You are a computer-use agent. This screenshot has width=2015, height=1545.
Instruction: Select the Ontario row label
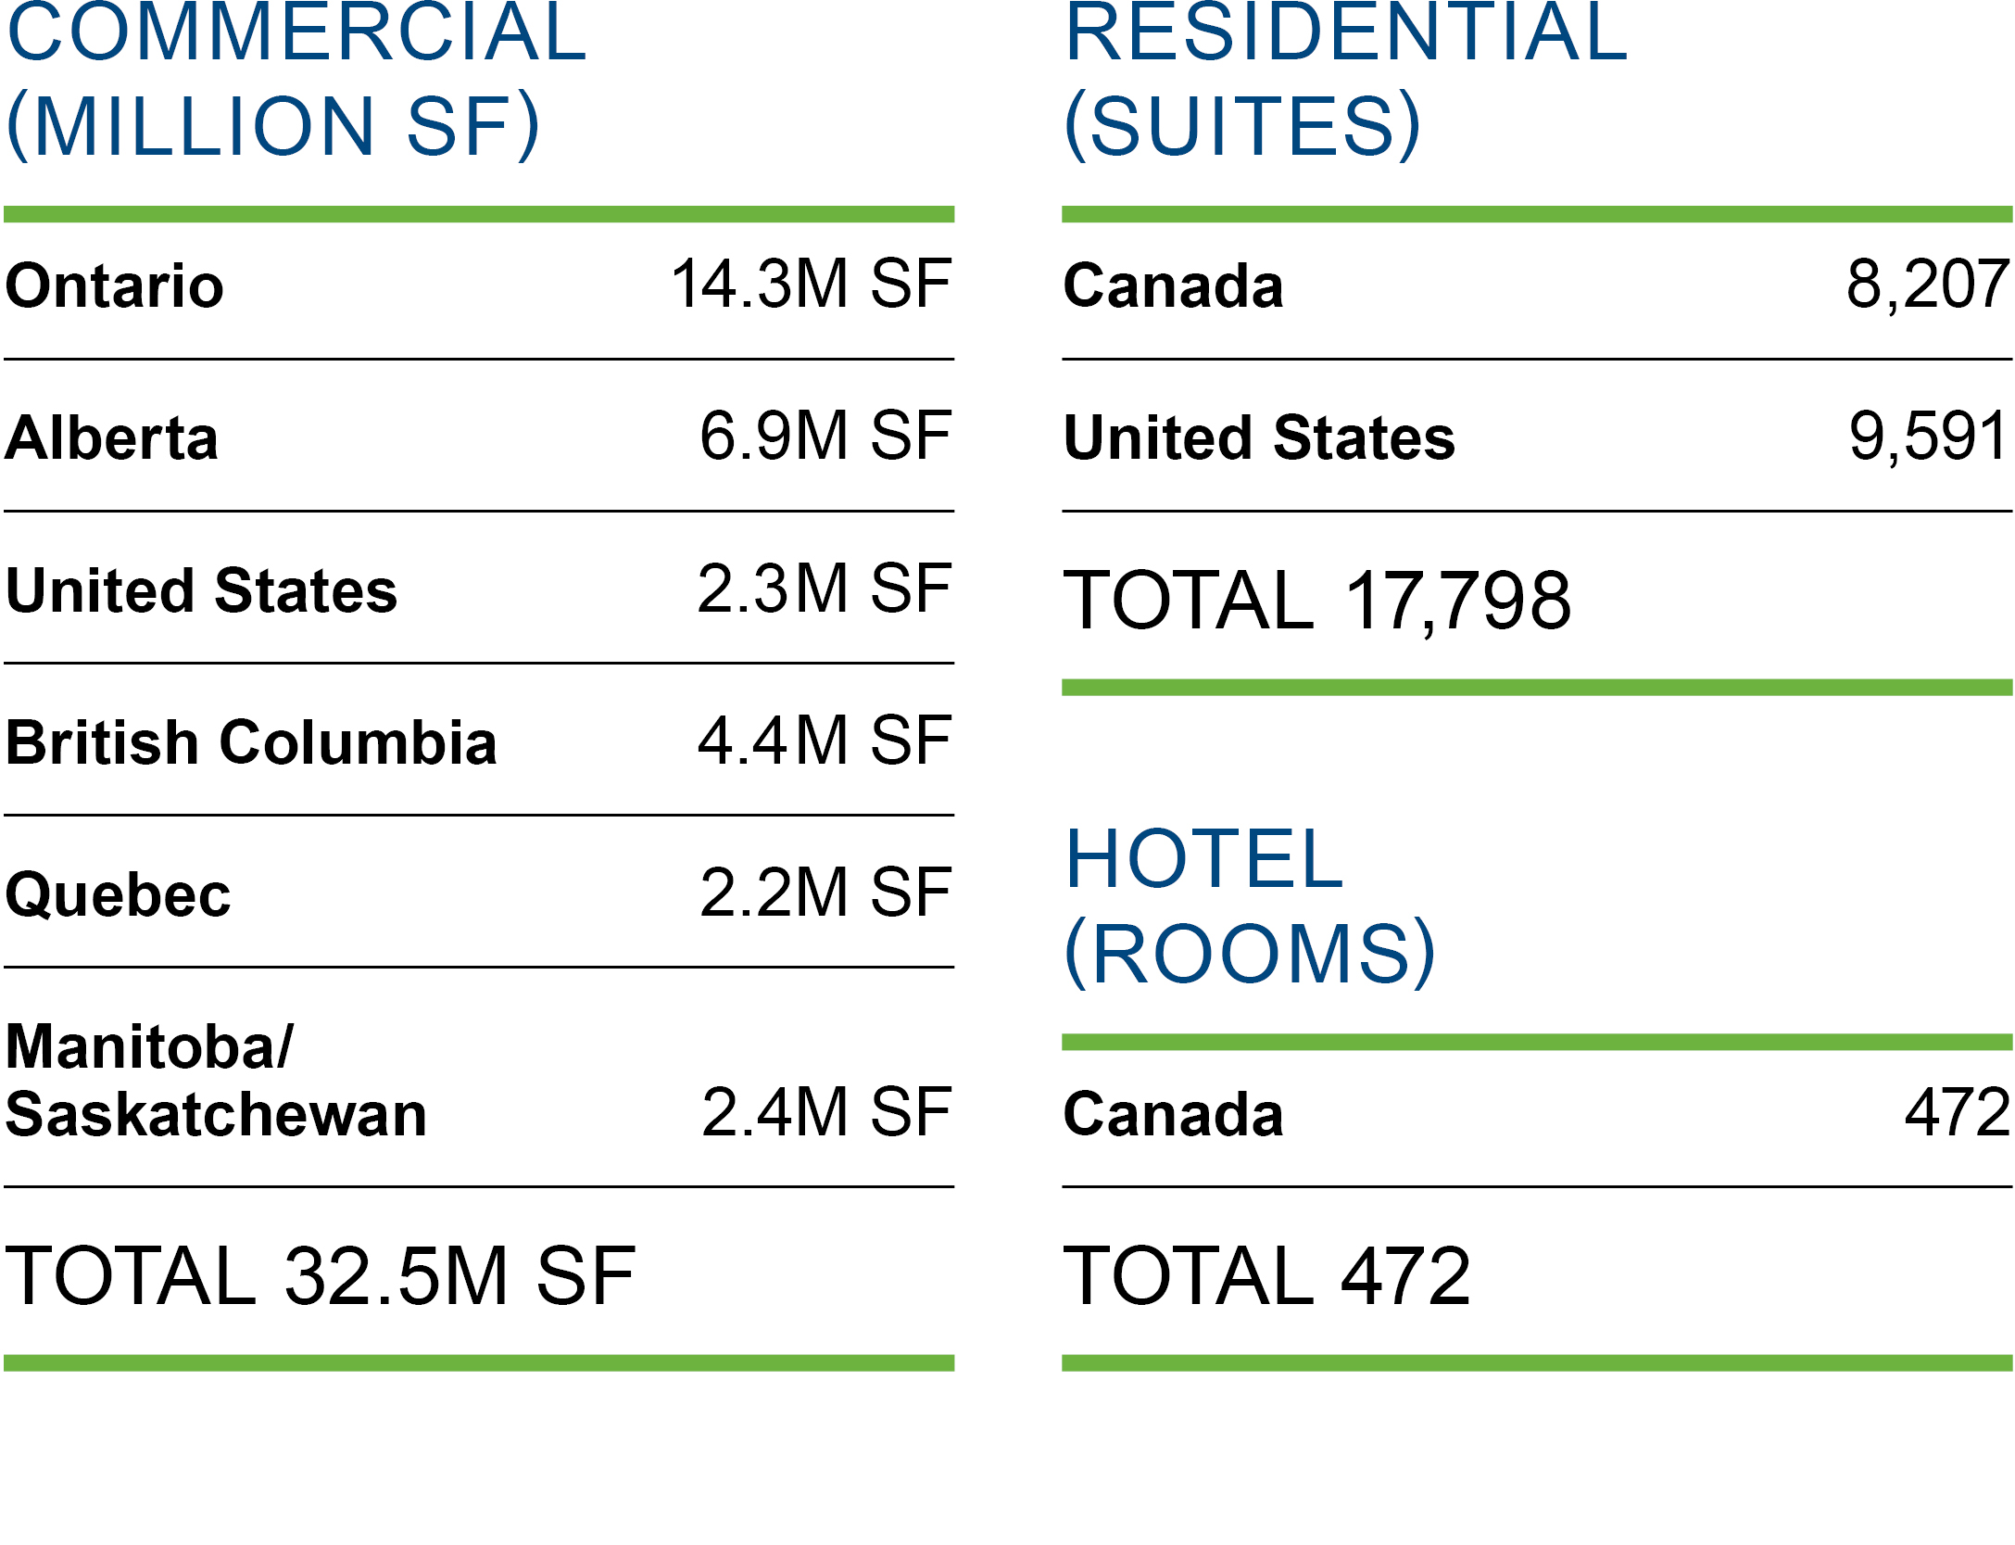pyautogui.click(x=115, y=285)
